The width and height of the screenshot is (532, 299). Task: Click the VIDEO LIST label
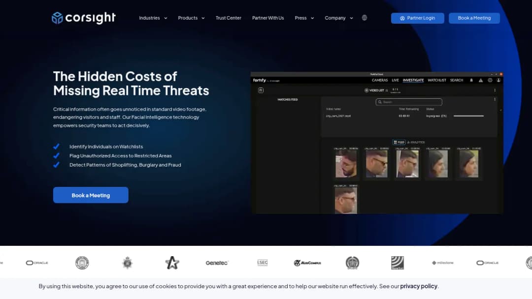click(377, 90)
